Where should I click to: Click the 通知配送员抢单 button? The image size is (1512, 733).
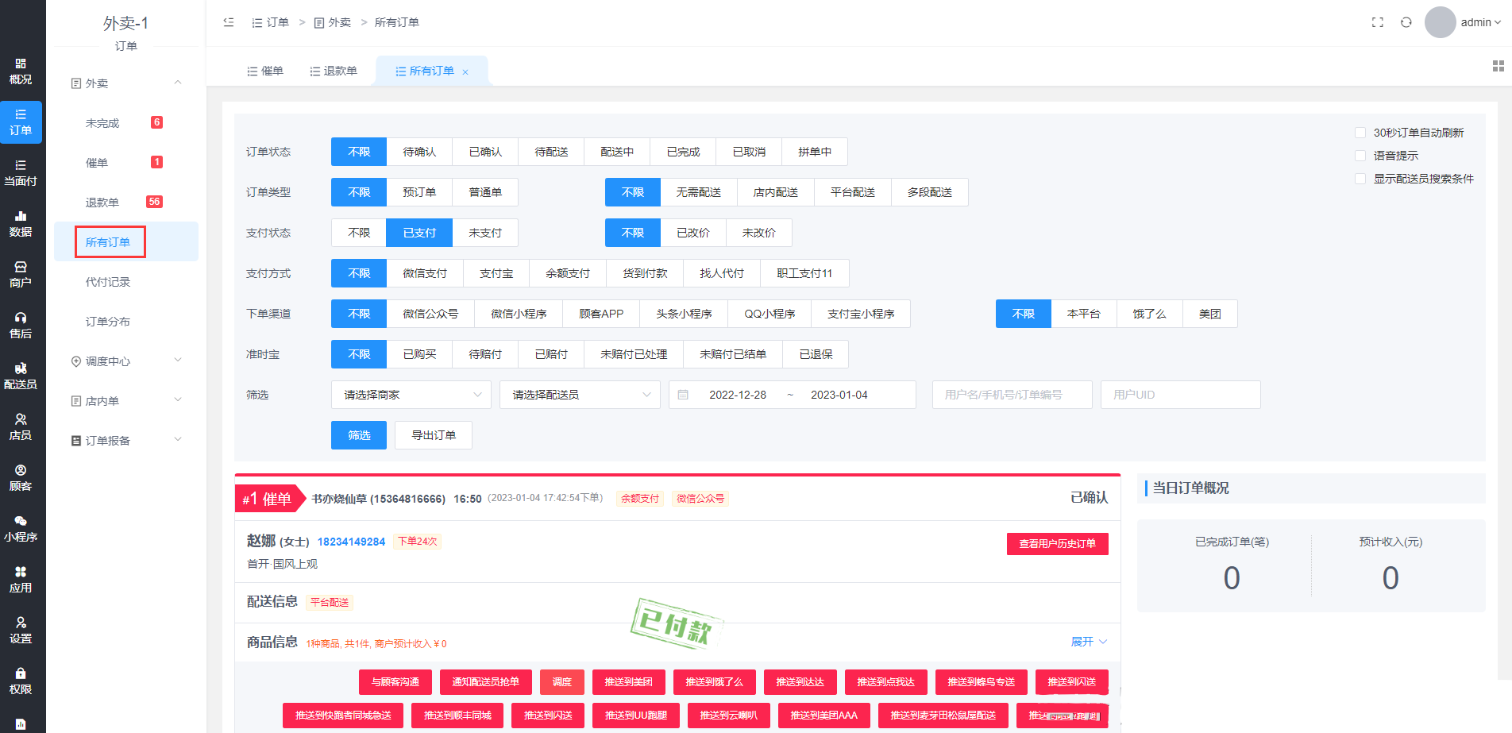(x=486, y=682)
